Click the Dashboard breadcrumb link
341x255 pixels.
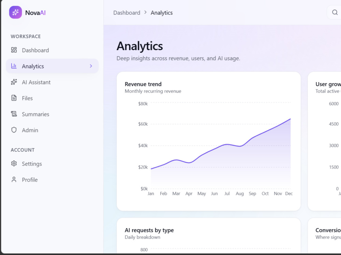point(127,13)
